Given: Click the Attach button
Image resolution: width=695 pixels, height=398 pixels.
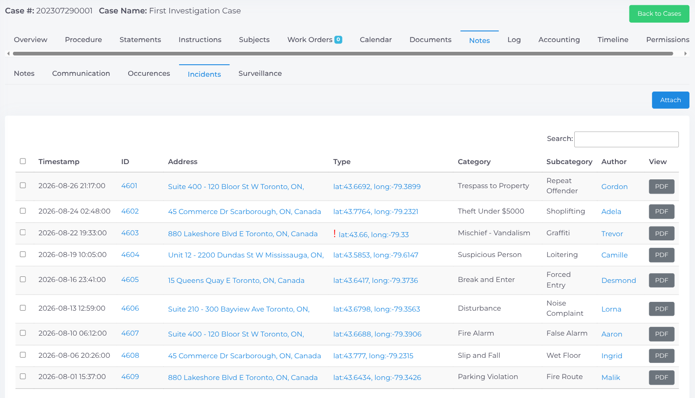Looking at the screenshot, I should tap(670, 100).
